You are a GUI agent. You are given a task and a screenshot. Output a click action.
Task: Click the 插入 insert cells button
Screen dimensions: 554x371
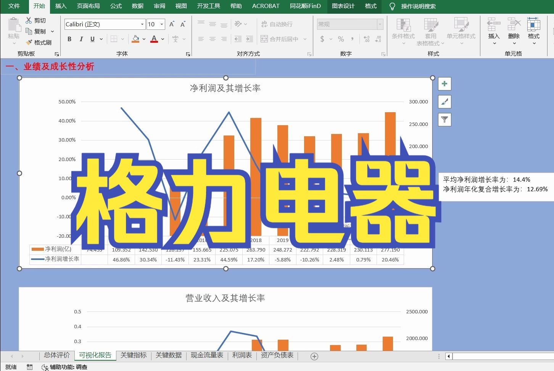494,32
